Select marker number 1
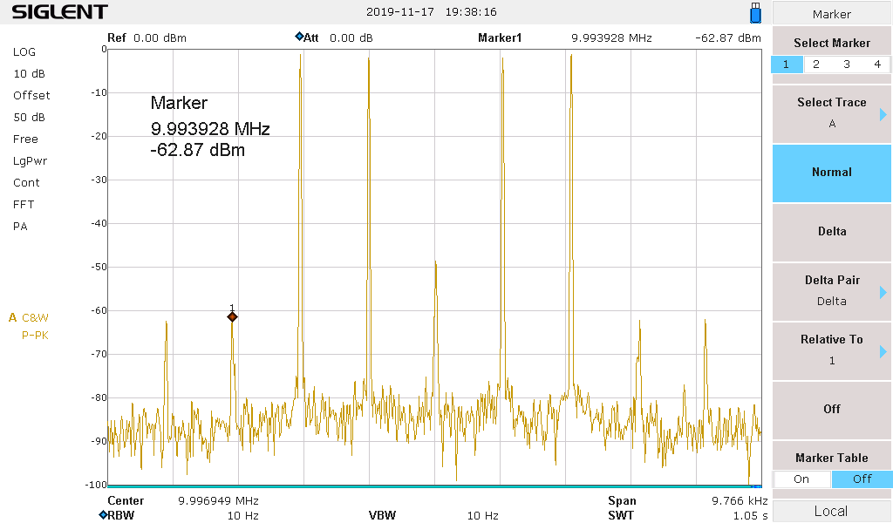893x523 pixels. point(786,65)
